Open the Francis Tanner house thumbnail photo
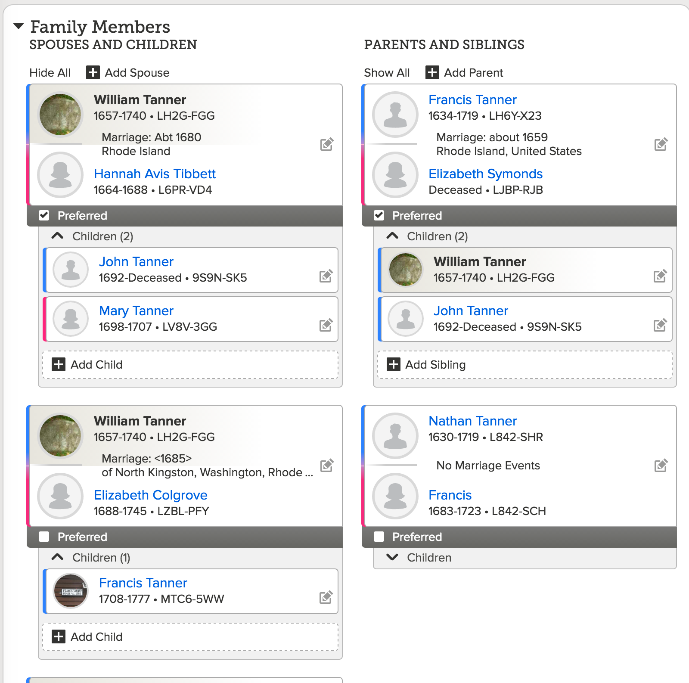This screenshot has width=689, height=683. pos(71,591)
